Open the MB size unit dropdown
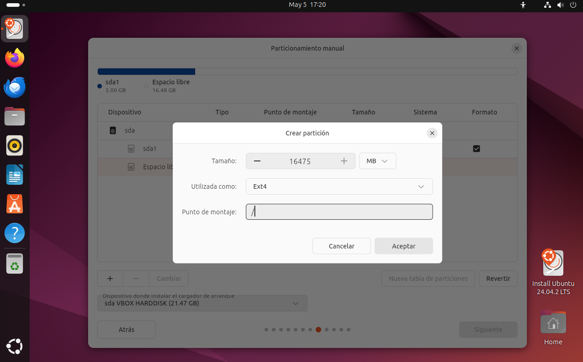The image size is (583, 362). [x=377, y=161]
